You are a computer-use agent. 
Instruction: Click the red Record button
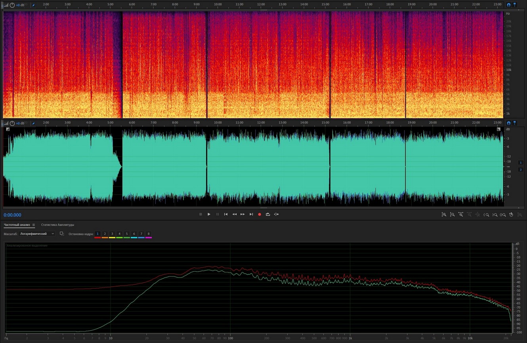(260, 214)
